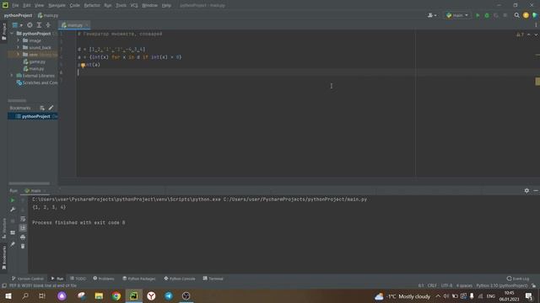The height and width of the screenshot is (303, 540).
Task: Start debugging with the toolbar bug icon
Action: pyautogui.click(x=487, y=15)
